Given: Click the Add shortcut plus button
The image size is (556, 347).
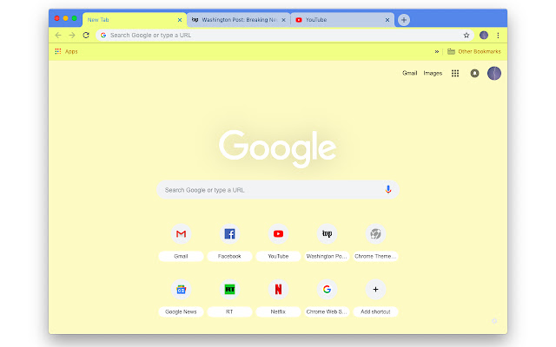Looking at the screenshot, I should (375, 289).
